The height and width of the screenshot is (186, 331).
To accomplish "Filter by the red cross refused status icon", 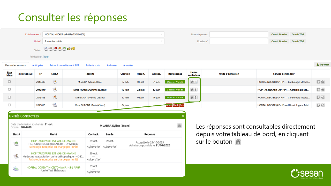I will (x=55, y=49).
